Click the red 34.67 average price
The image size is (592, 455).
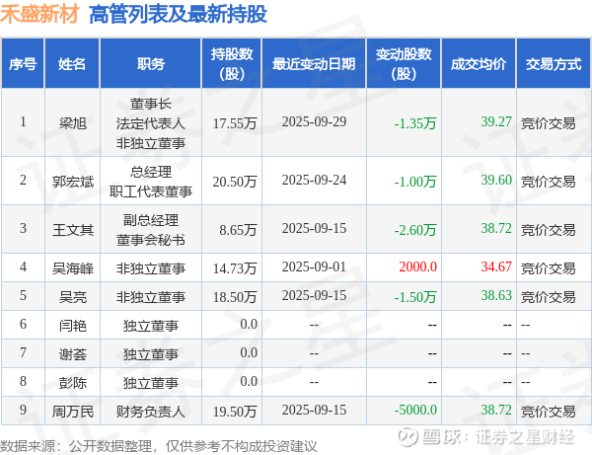[496, 266]
